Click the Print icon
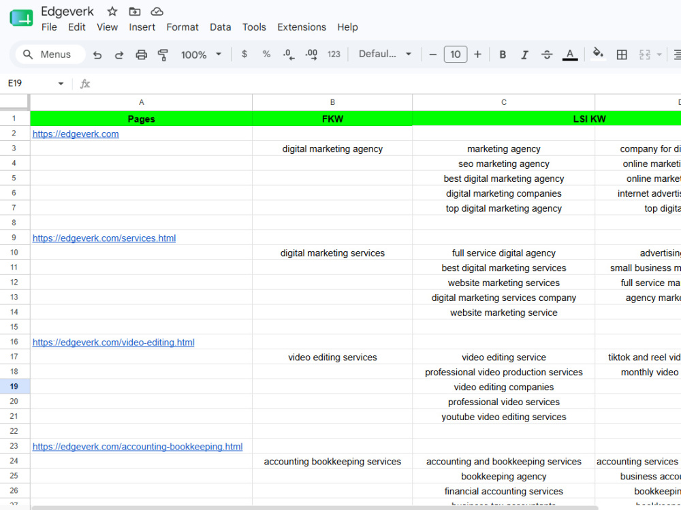Viewport: 681px width, 510px height. tap(141, 54)
